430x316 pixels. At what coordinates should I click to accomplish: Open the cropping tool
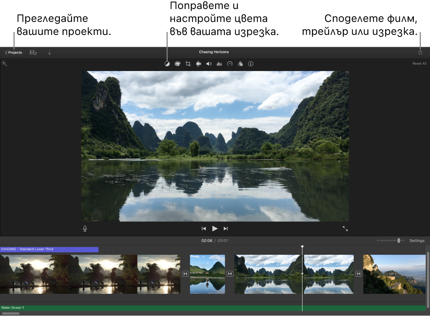(x=188, y=64)
